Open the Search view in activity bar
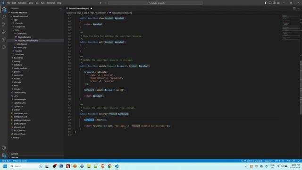This screenshot has width=302, height=170. click(4, 17)
